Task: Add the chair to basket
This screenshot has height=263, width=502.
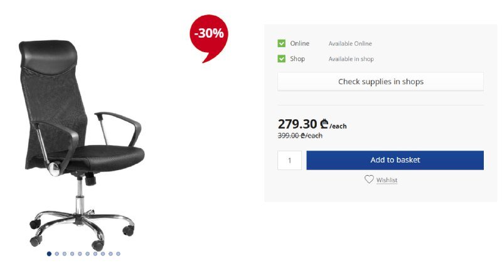Action: [395, 160]
